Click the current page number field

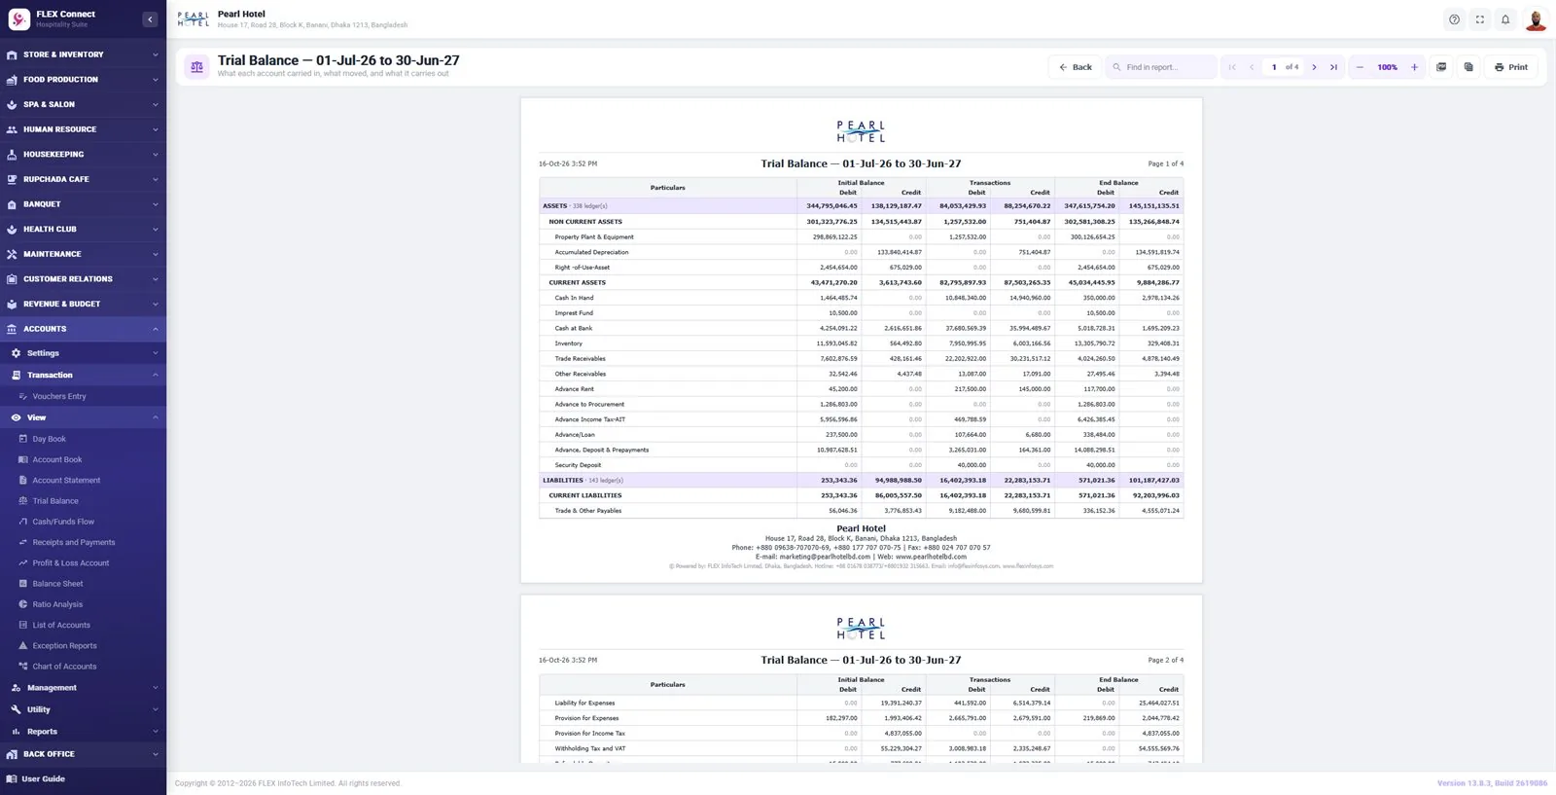[1274, 67]
